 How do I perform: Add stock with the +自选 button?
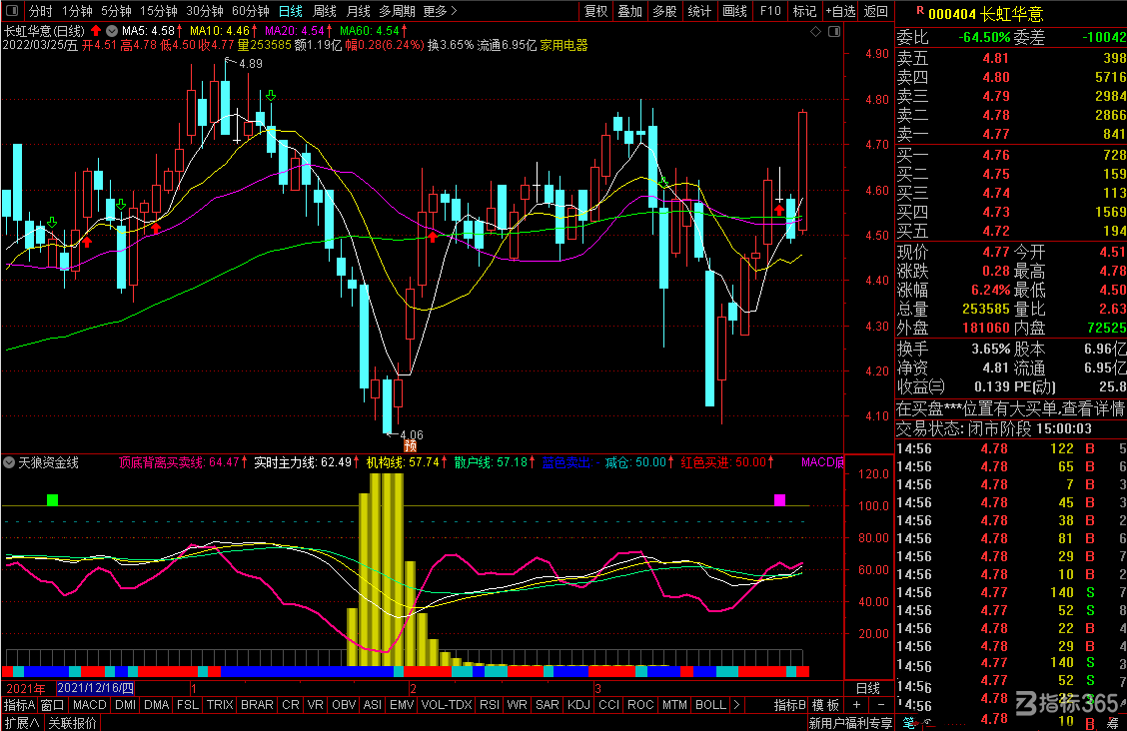(x=840, y=11)
